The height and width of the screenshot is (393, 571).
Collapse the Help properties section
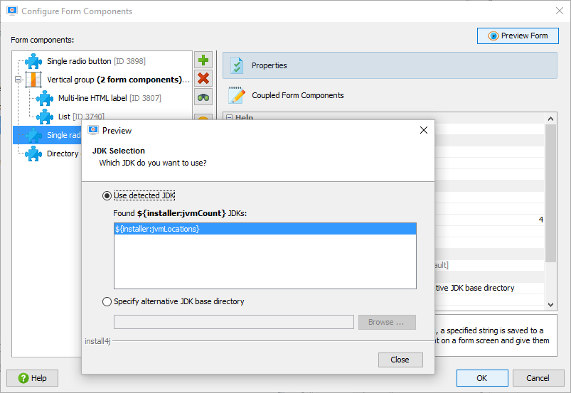(230, 117)
